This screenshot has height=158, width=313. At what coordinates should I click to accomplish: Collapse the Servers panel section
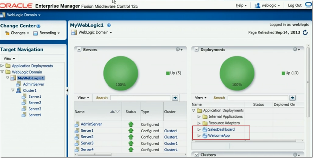(79, 49)
